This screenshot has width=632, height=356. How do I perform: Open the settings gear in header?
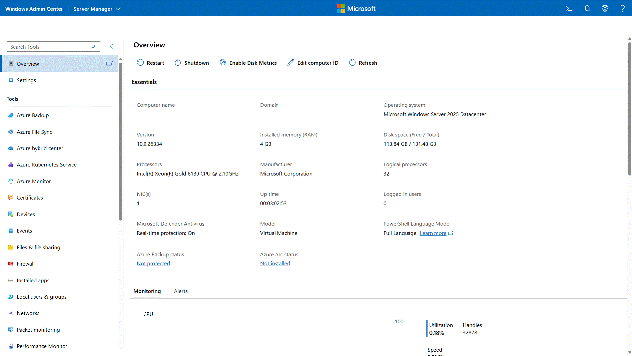coord(605,9)
